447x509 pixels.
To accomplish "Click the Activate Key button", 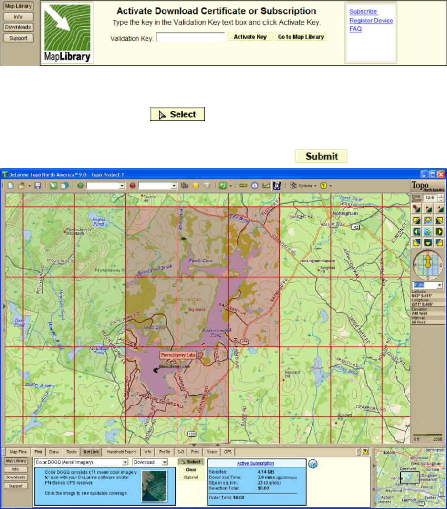I will (250, 37).
